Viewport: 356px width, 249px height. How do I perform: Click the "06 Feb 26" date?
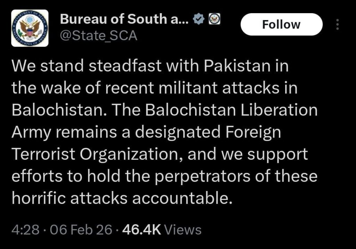point(82,230)
